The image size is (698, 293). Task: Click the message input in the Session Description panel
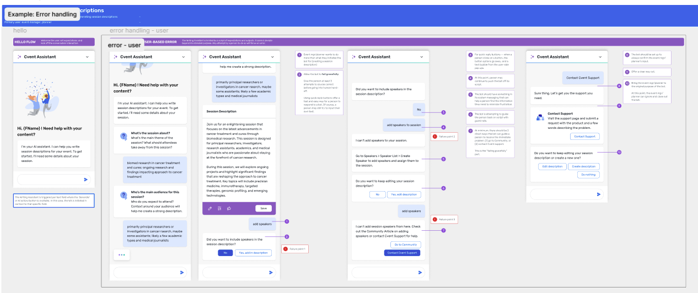239,272
